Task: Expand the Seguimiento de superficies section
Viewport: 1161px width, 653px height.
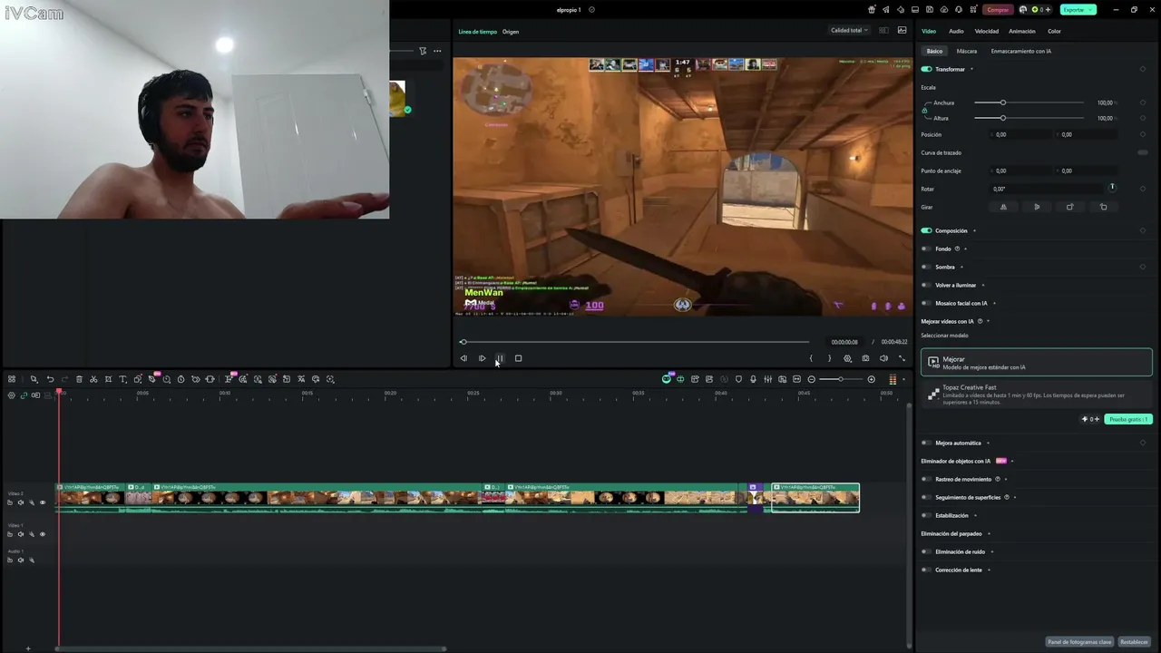Action: (1014, 497)
